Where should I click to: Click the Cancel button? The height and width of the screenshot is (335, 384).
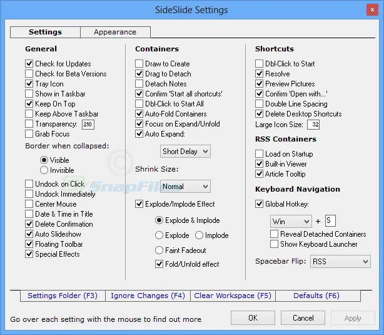coord(303,318)
